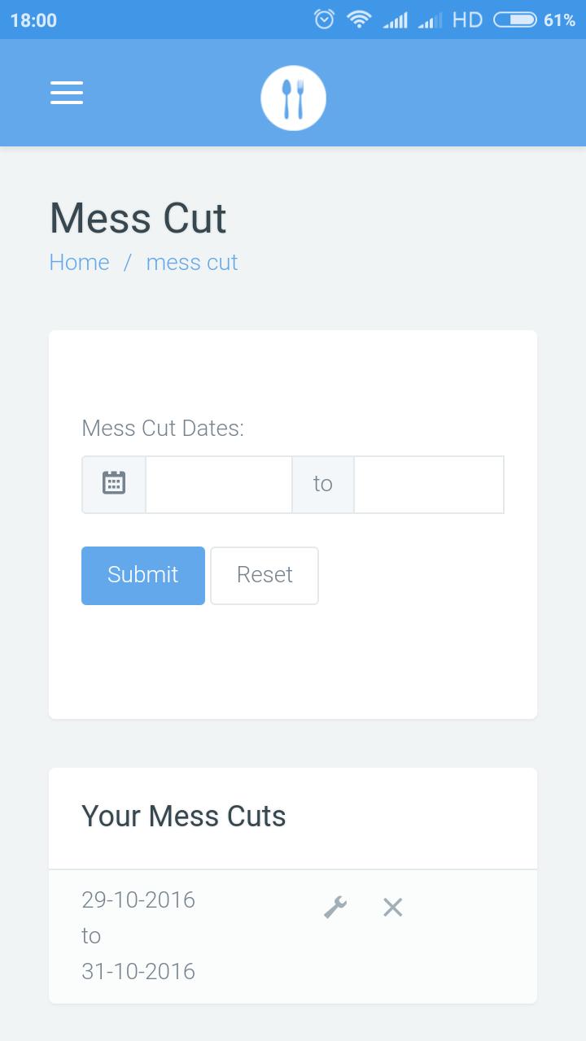Tap the fork and spoon logo
The image size is (586, 1041).
[293, 98]
